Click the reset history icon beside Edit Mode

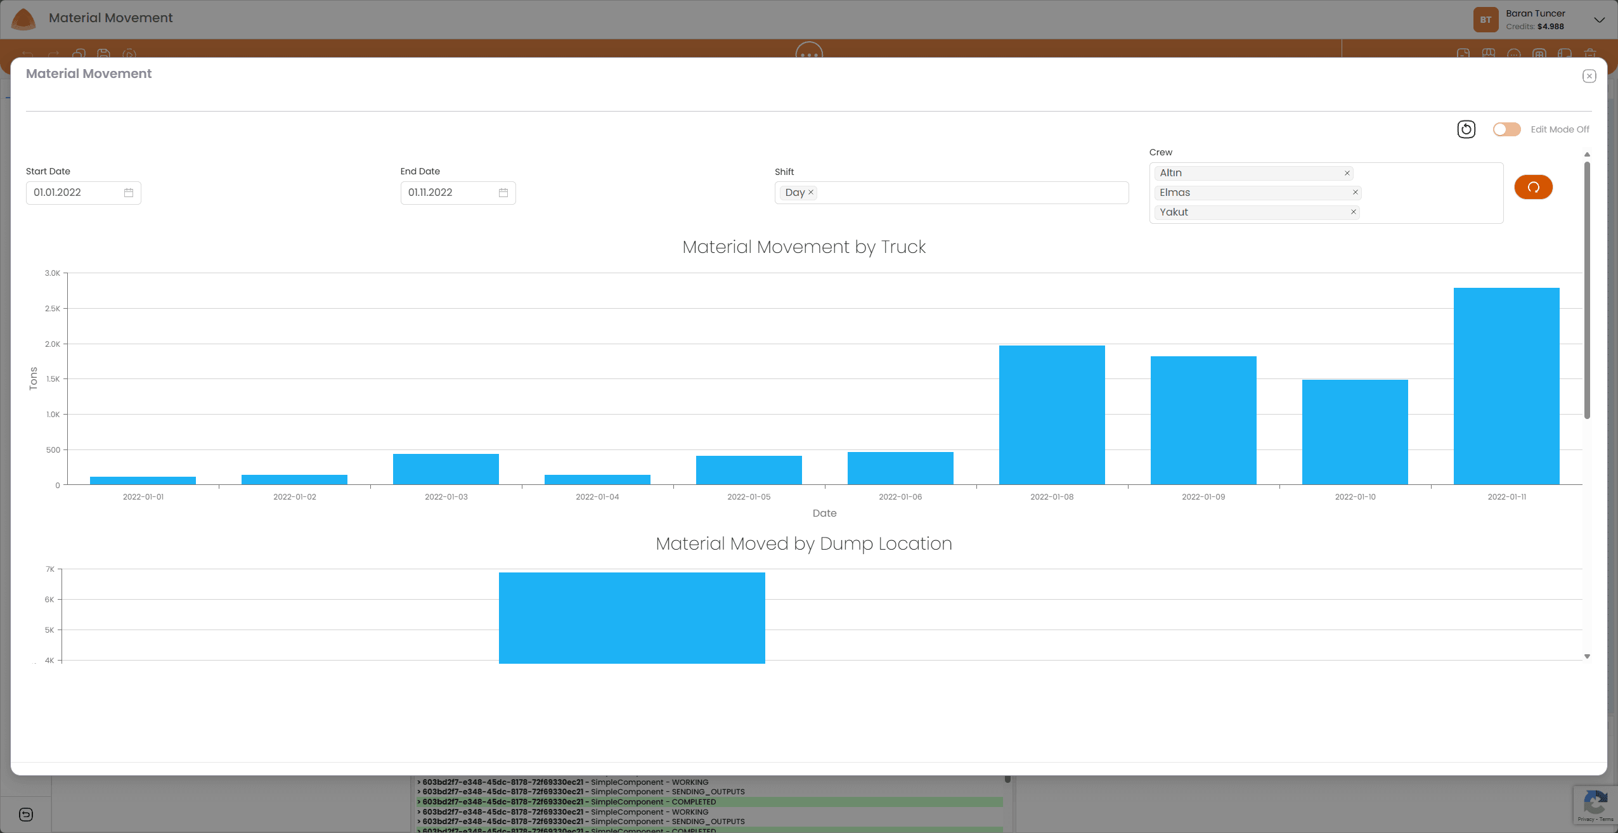1466,129
